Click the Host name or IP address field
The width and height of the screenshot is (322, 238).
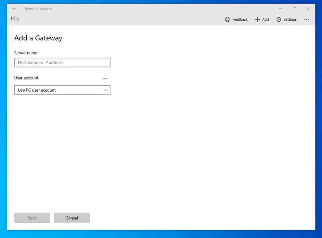point(62,62)
